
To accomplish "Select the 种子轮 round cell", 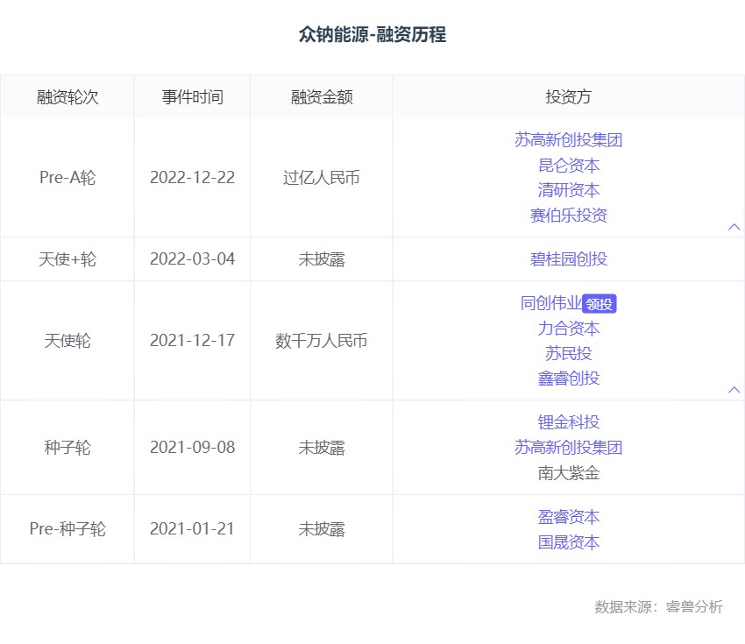I will point(67,448).
